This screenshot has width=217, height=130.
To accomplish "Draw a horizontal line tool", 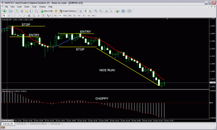I will (x=19, y=16).
